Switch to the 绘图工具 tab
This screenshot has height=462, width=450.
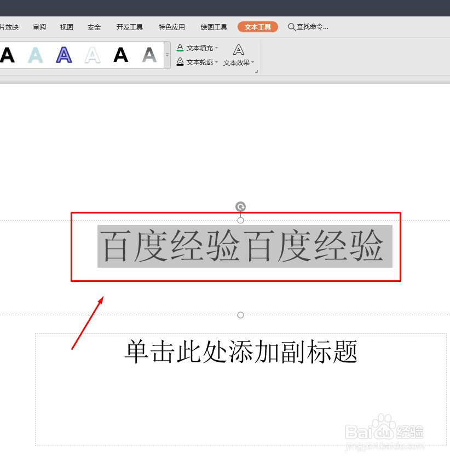(x=214, y=27)
